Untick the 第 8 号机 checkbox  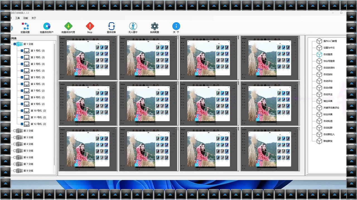(x=22, y=97)
